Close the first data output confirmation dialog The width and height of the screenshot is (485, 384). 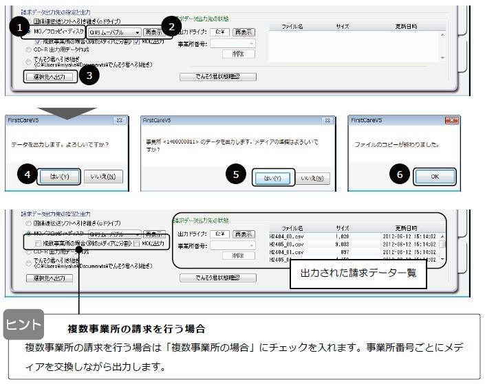point(120,119)
